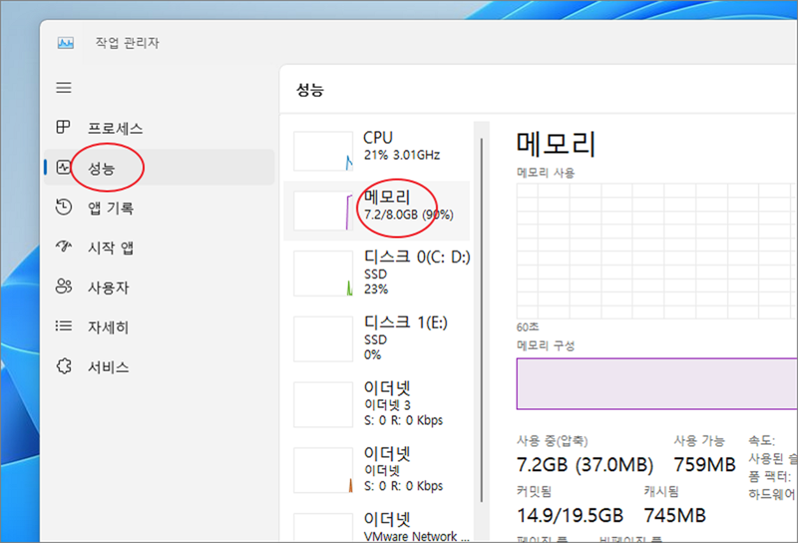The image size is (798, 543).
Task: Click the 759MB available value
Action: (x=705, y=465)
